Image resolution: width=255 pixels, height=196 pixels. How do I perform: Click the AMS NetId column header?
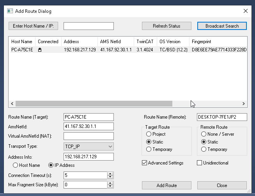(x=116, y=42)
